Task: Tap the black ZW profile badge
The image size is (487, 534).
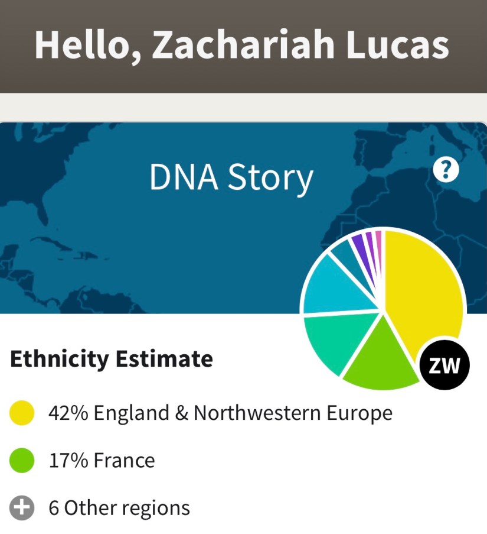Action: click(x=444, y=366)
